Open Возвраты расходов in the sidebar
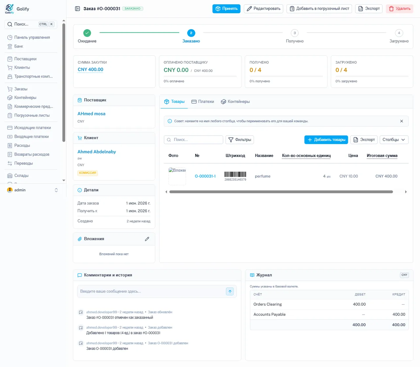Screen dimensions: 420x367 (x=31, y=154)
